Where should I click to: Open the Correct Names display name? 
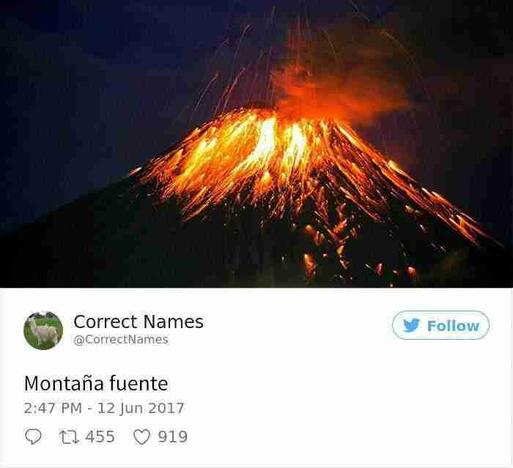[139, 322]
